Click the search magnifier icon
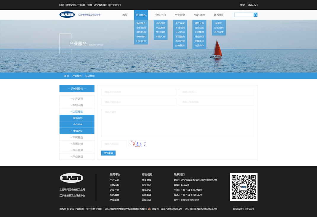The image size is (317, 217). point(255,15)
